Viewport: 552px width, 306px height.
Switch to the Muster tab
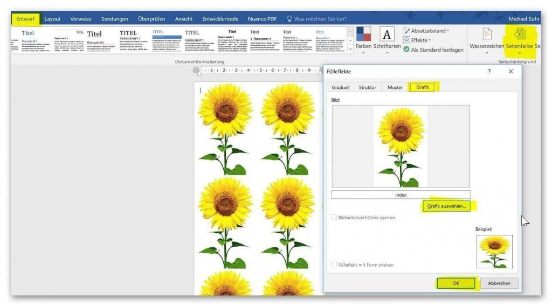click(x=395, y=87)
